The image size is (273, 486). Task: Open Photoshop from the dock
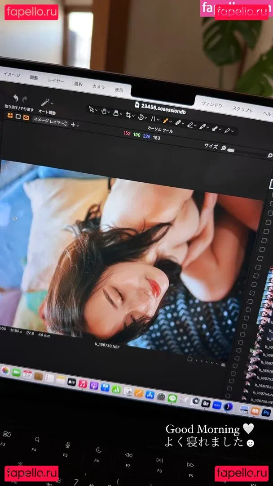pyautogui.click(x=266, y=413)
